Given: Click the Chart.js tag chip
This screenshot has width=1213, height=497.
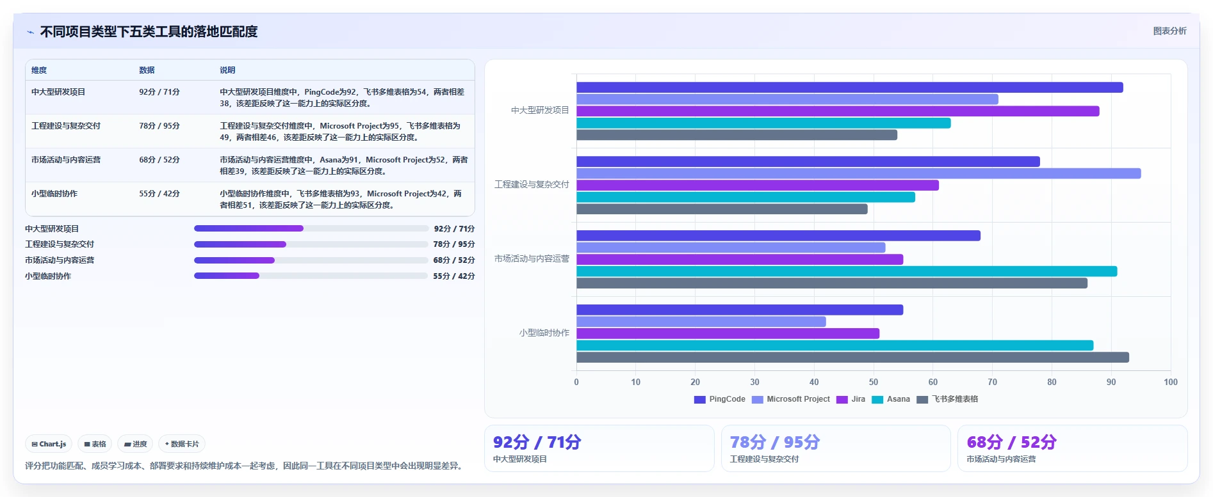Looking at the screenshot, I should click(x=49, y=444).
